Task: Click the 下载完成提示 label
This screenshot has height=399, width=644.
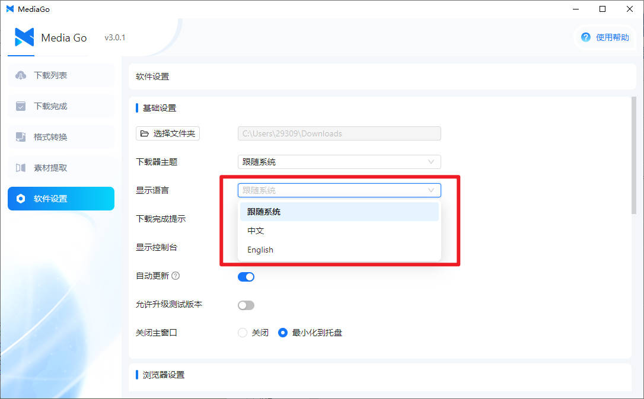Action: click(x=161, y=219)
